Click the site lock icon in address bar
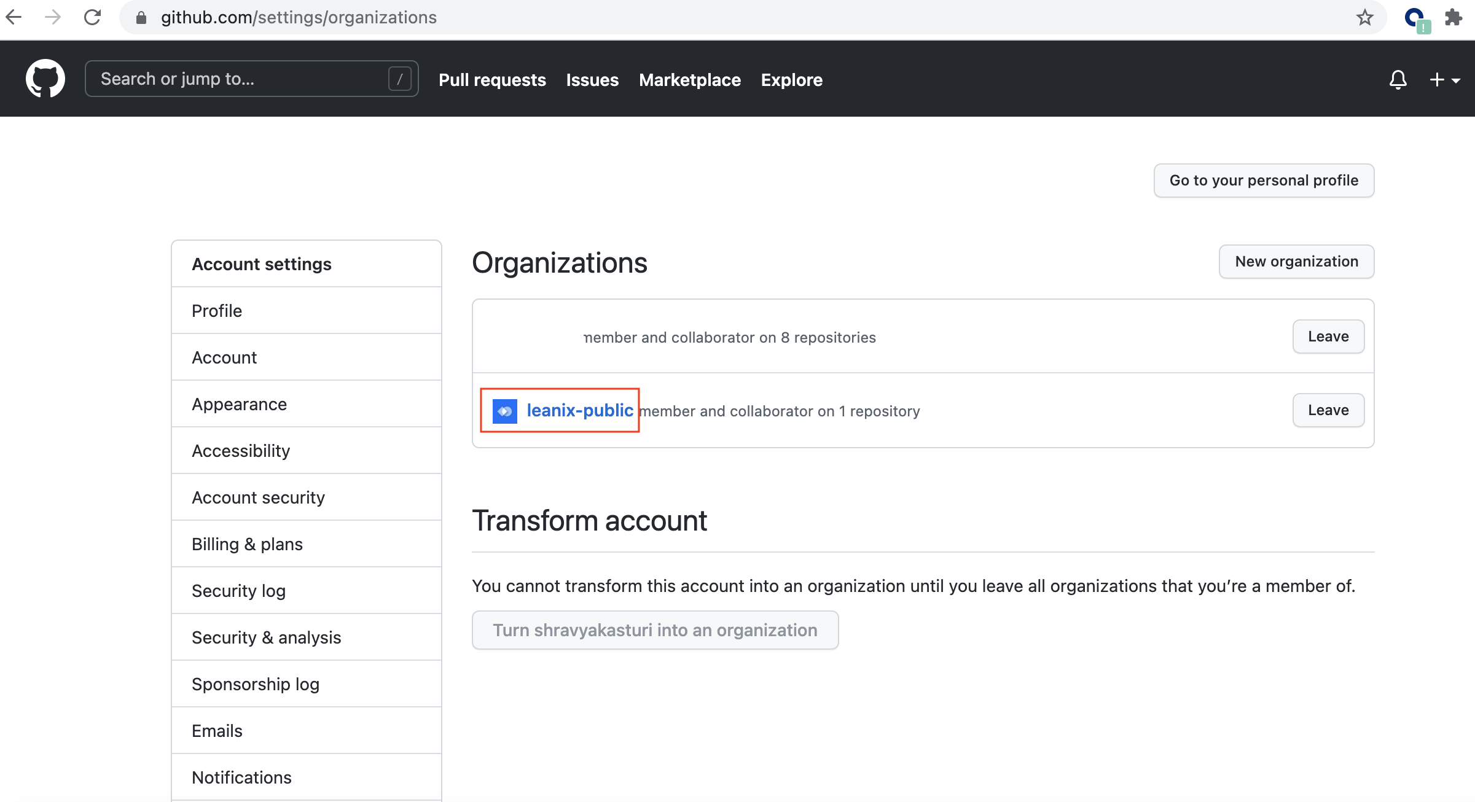 pyautogui.click(x=141, y=17)
